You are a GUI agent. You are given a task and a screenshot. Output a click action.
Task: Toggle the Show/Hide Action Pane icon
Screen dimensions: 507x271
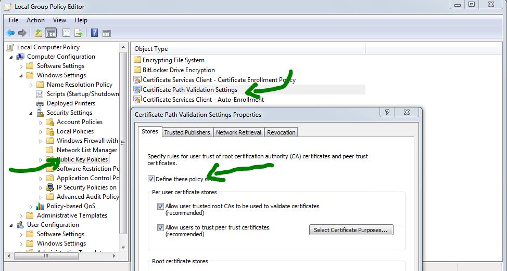[107, 33]
